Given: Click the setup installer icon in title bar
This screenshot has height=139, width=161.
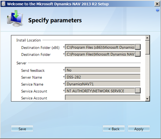Looking at the screenshot, I should tap(3, 4).
